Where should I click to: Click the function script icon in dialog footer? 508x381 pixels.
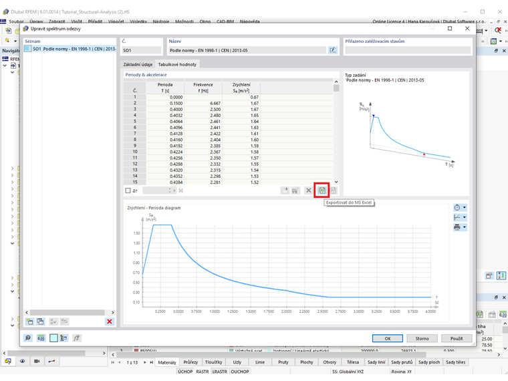76,338
